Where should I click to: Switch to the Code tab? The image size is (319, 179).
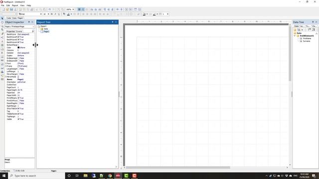click(x=8, y=18)
